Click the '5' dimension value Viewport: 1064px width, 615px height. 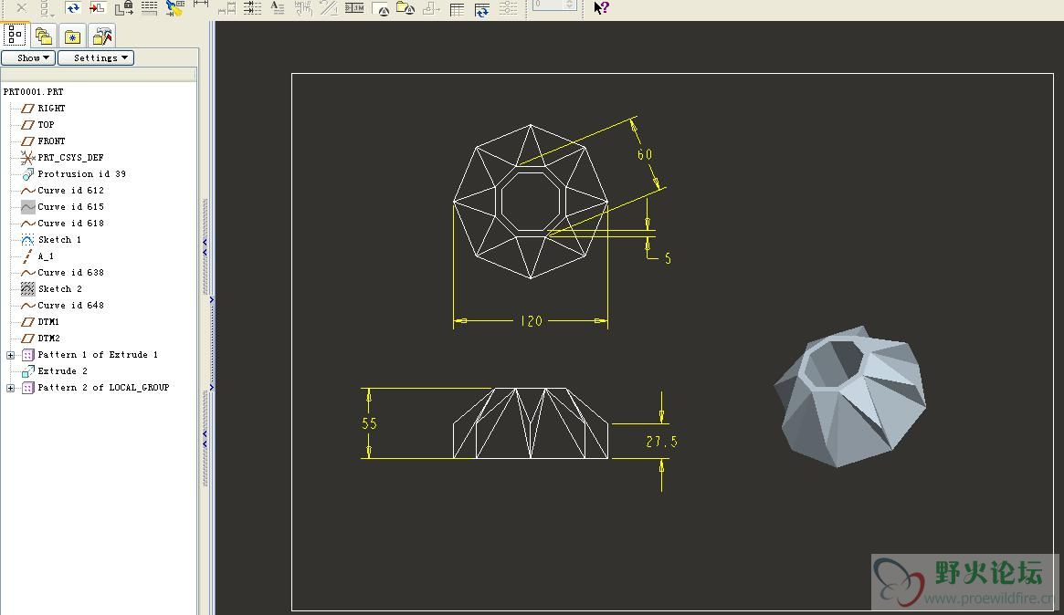coord(668,258)
